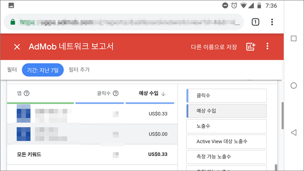
Task: Click the AdMob 네트워크 보고서 title
Action: click(x=71, y=47)
